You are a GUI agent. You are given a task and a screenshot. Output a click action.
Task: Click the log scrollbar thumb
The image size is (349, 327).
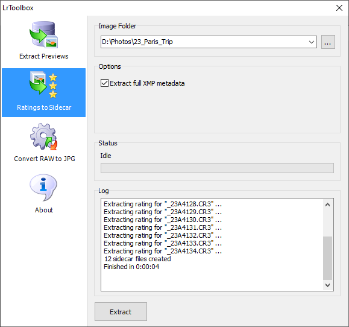click(x=327, y=258)
